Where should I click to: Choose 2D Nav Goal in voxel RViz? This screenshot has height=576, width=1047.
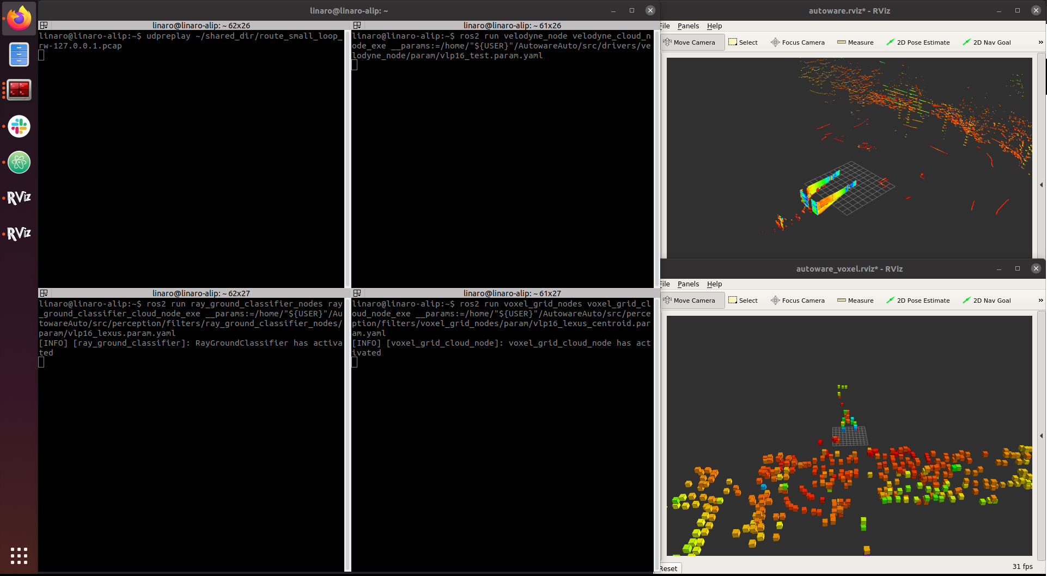click(987, 301)
